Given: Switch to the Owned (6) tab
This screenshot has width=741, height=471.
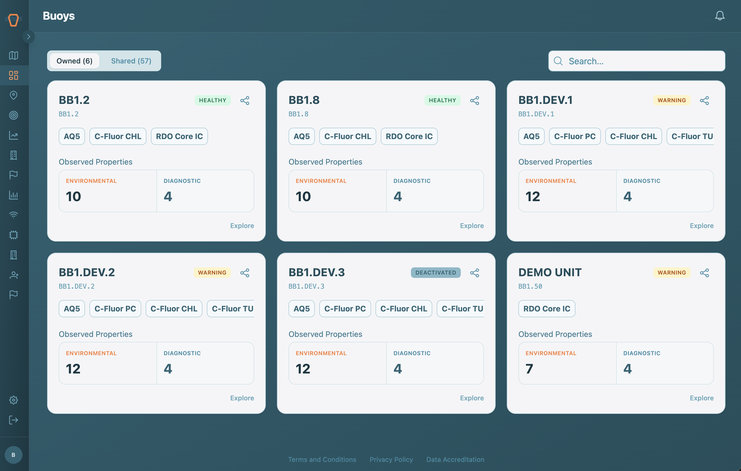Looking at the screenshot, I should pos(74,61).
